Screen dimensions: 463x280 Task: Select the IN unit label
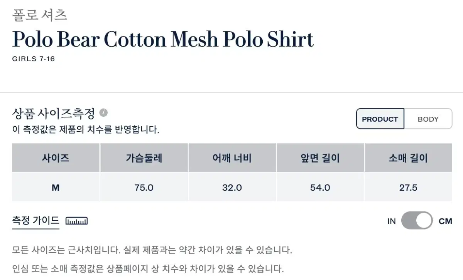click(392, 221)
